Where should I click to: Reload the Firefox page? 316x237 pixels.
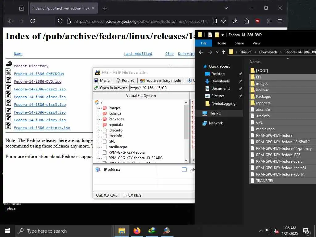(x=33, y=21)
